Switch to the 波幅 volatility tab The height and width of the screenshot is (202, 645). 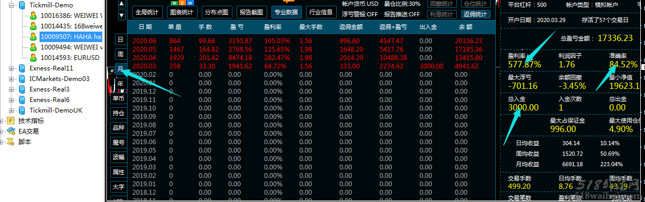(119, 157)
